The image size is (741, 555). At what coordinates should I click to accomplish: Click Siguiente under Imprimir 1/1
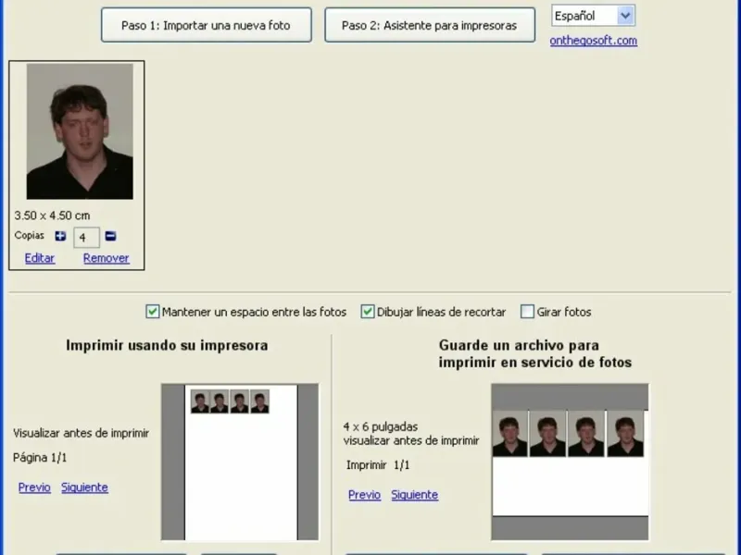click(x=414, y=495)
